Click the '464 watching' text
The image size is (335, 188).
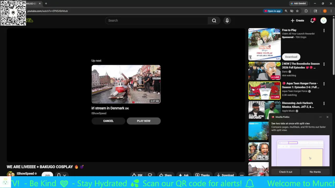point(289,75)
